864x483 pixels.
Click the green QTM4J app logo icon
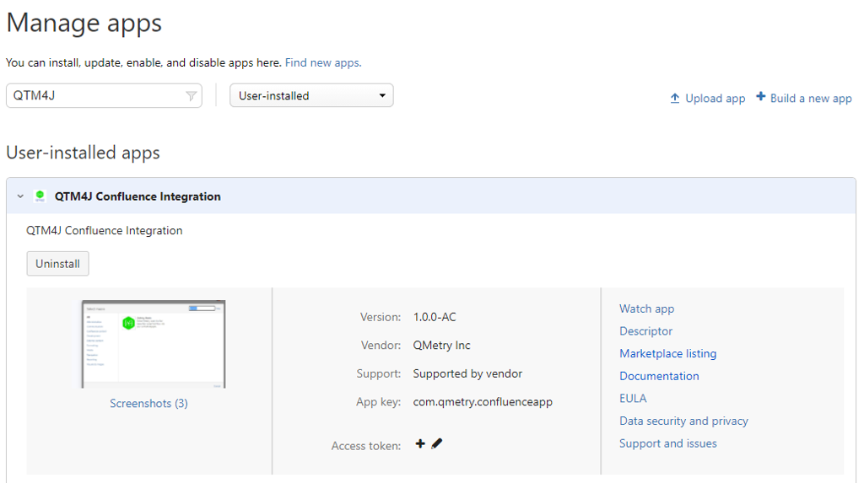coord(40,196)
